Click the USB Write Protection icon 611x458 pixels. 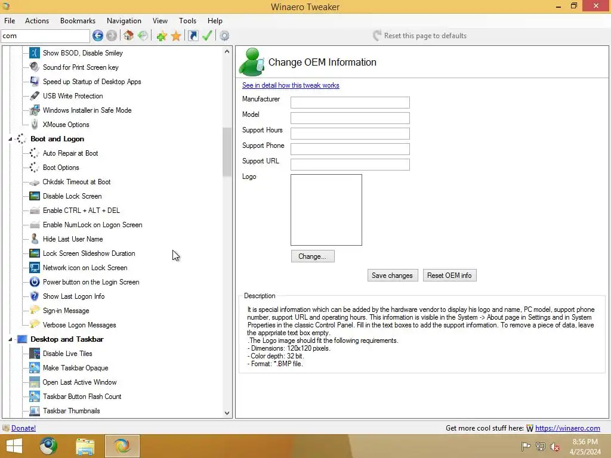tap(35, 96)
